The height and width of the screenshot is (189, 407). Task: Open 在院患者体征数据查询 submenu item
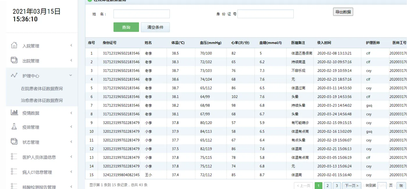[x=42, y=89]
